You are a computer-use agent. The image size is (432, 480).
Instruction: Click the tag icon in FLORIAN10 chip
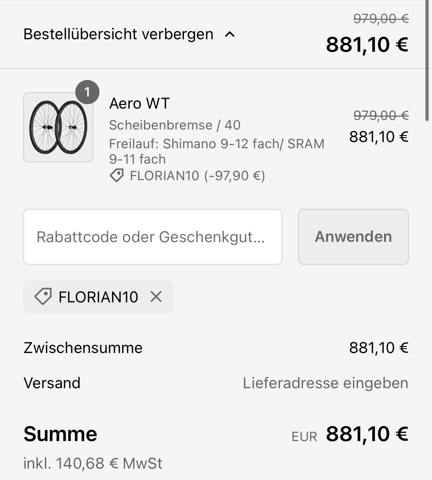click(43, 297)
